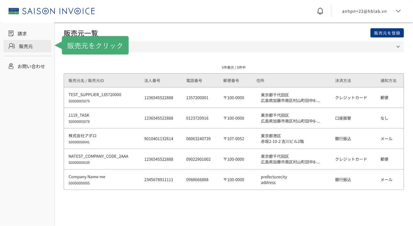Open supplier NATEST_COMPANY_CODE_2AAA
Viewport: 413px width, 226px height.
tap(98, 156)
